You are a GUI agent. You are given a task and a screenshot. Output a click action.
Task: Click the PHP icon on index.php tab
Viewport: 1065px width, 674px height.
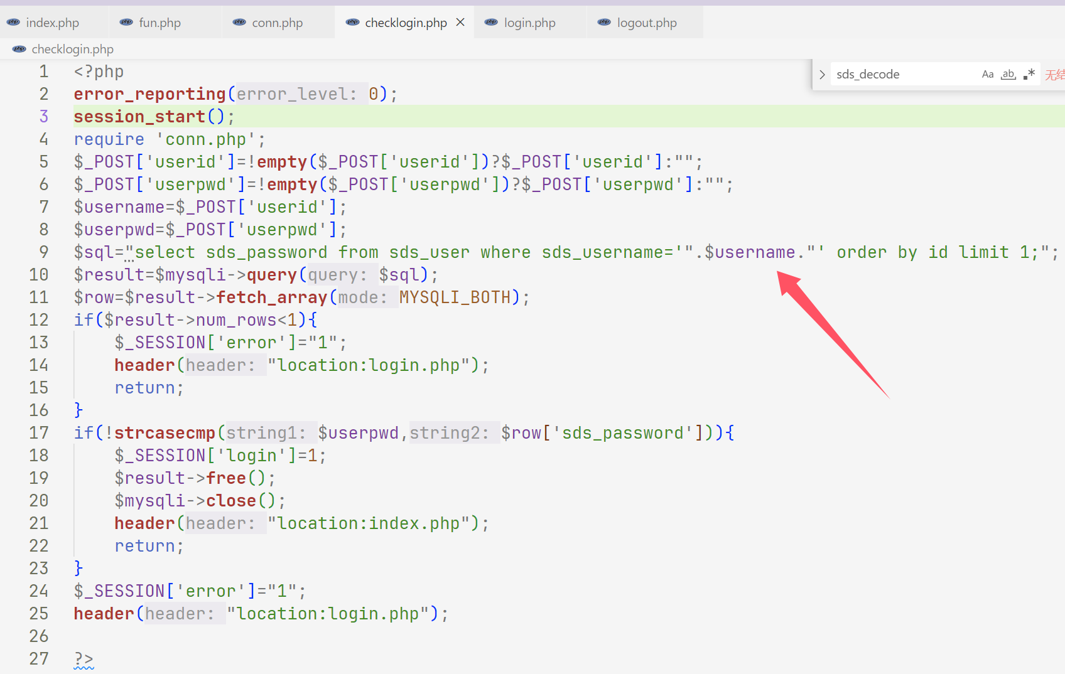[13, 23]
